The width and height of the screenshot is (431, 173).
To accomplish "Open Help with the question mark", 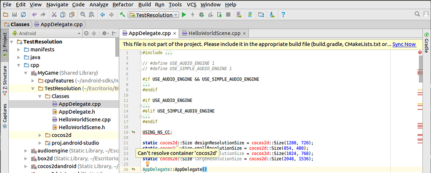I will 283,15.
